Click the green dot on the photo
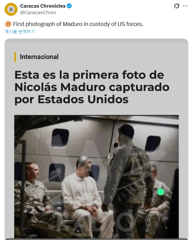 point(161,192)
